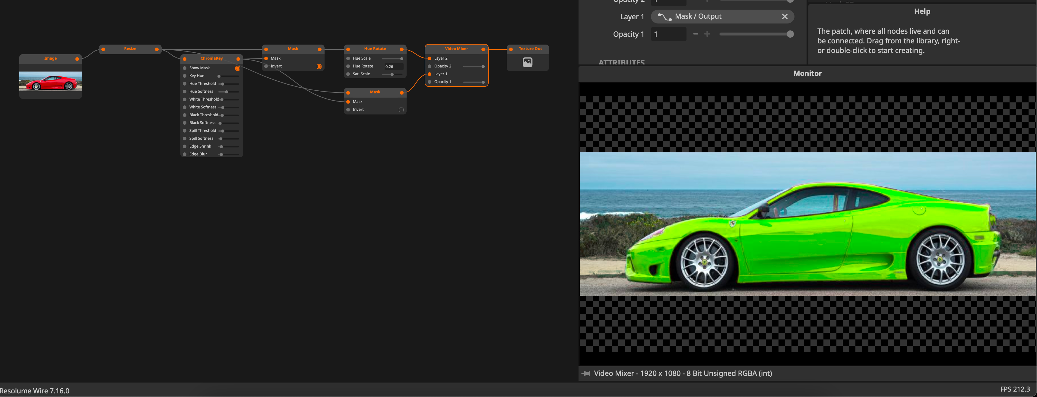Click the plus stepper for Opacity 1
Screen dimensions: 1037x397
tap(707, 34)
